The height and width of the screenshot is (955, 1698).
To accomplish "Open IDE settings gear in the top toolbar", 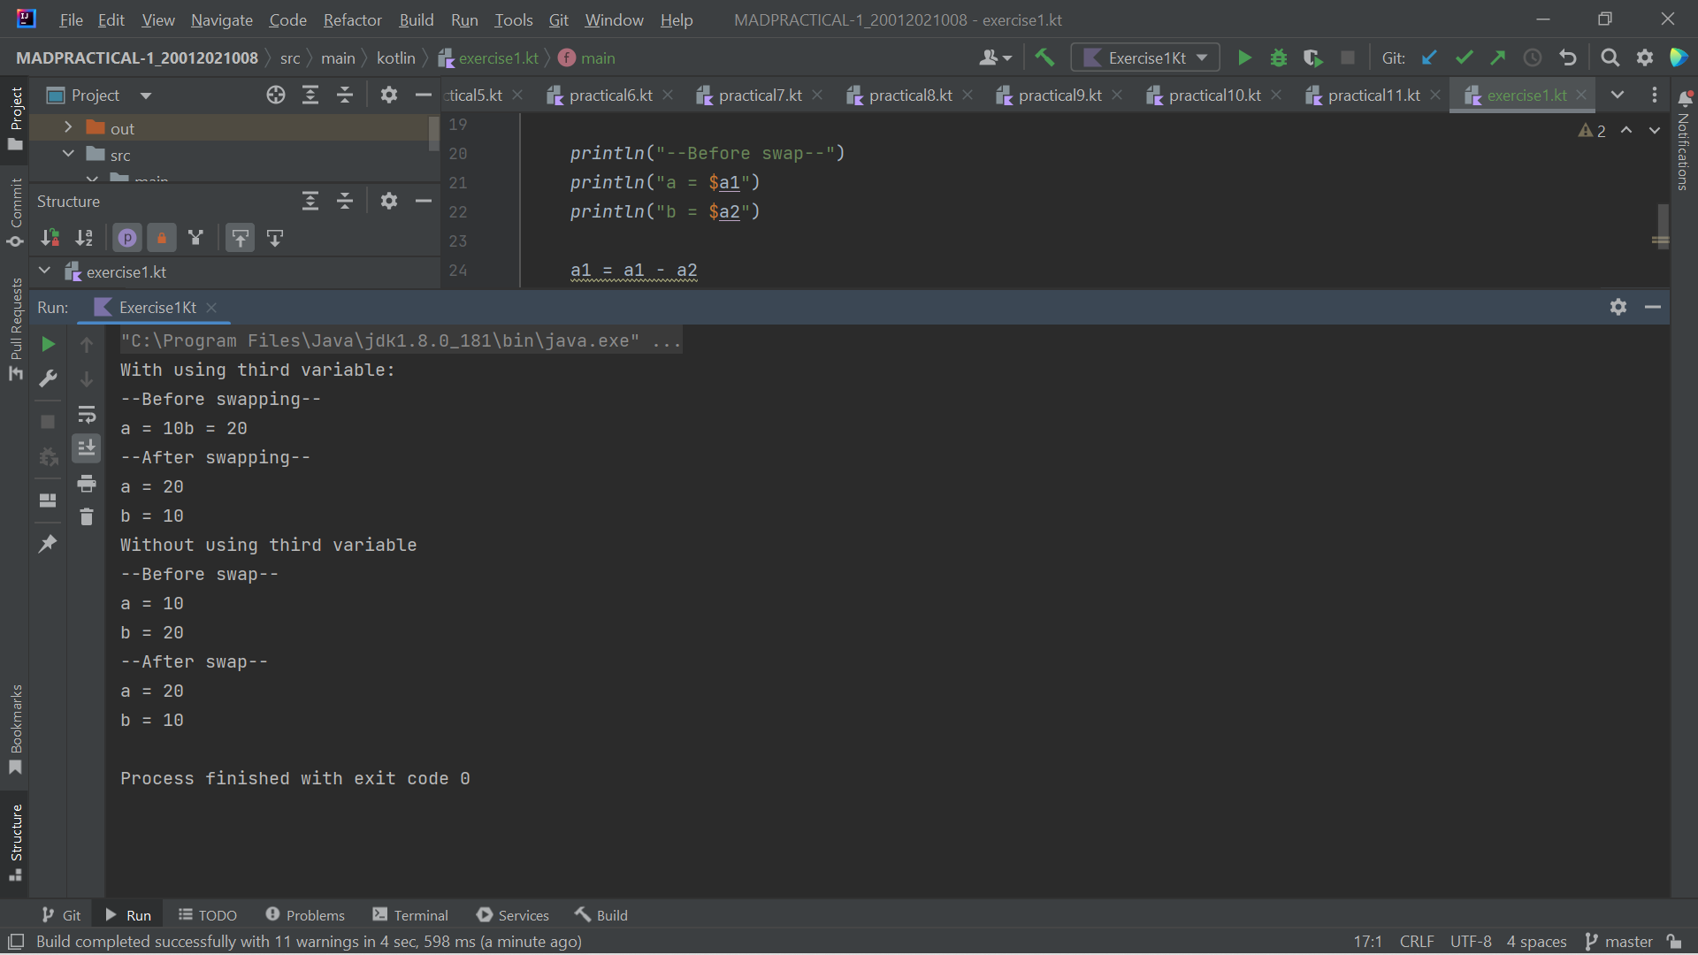I will pyautogui.click(x=1645, y=58).
